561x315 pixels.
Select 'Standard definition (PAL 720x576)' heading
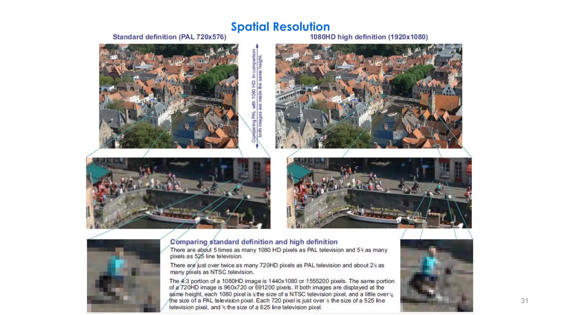click(170, 37)
